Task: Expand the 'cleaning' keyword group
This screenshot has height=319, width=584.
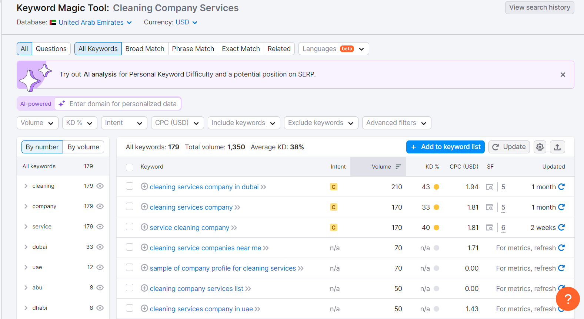Action: point(26,186)
